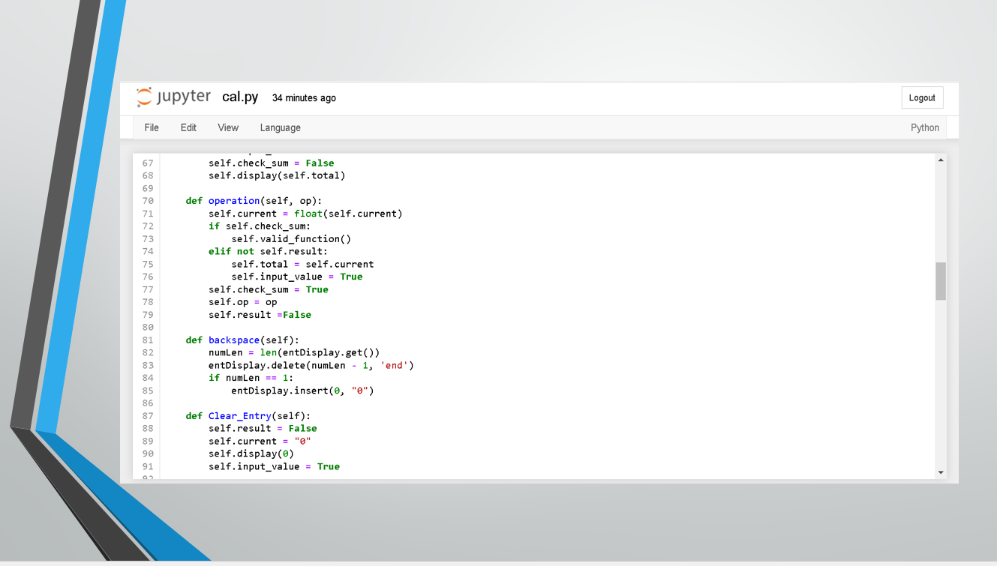
Task: Click on 'numLen = len(entDisplay.get())' line
Action: [x=294, y=352]
